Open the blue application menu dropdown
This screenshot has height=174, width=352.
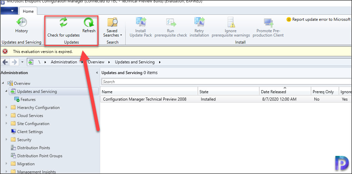point(9,11)
